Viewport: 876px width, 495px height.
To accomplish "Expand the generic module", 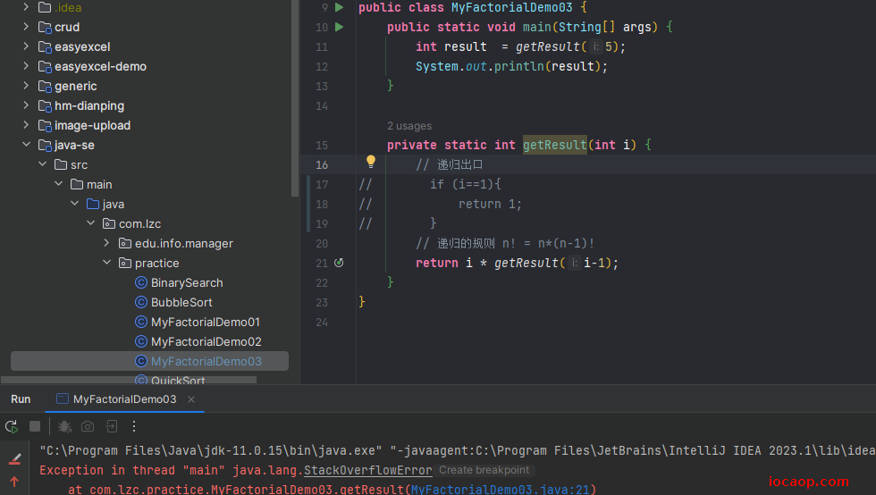I will pyautogui.click(x=26, y=86).
